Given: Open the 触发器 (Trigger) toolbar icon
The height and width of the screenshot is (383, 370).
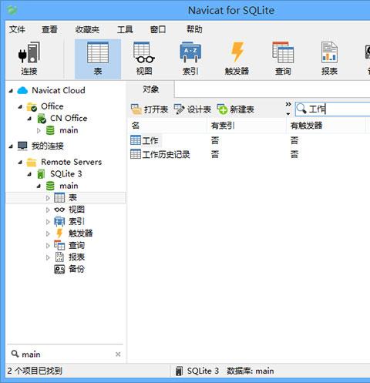Looking at the screenshot, I should click(237, 59).
